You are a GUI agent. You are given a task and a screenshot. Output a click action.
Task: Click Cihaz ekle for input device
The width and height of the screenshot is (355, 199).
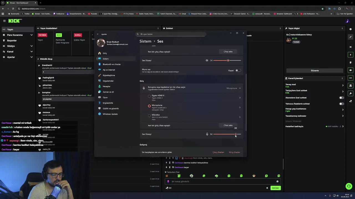tap(228, 125)
